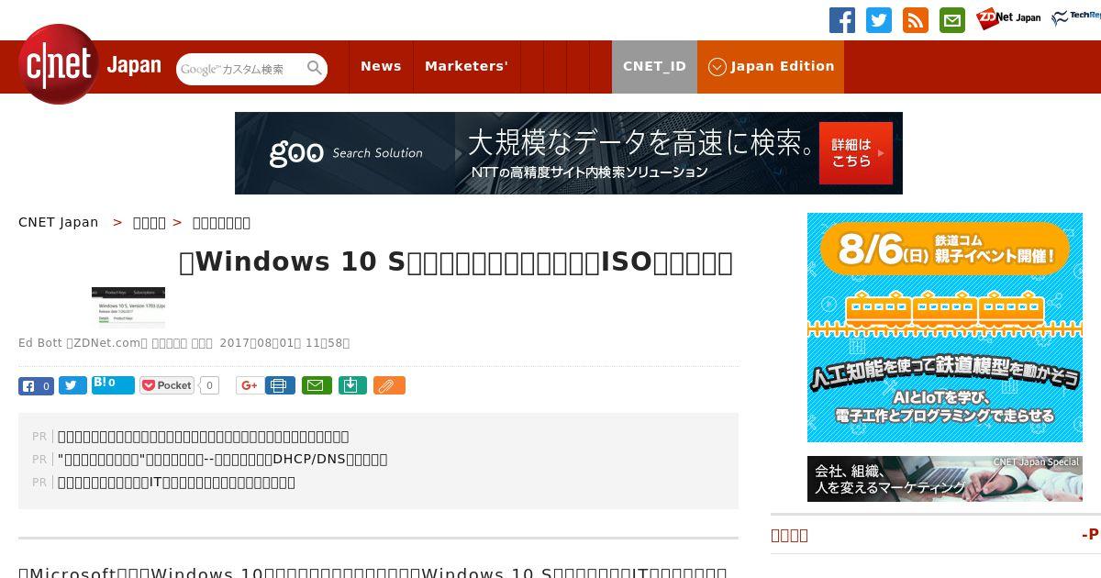Click the teal download/save icon
The image size is (1101, 578).
352,385
